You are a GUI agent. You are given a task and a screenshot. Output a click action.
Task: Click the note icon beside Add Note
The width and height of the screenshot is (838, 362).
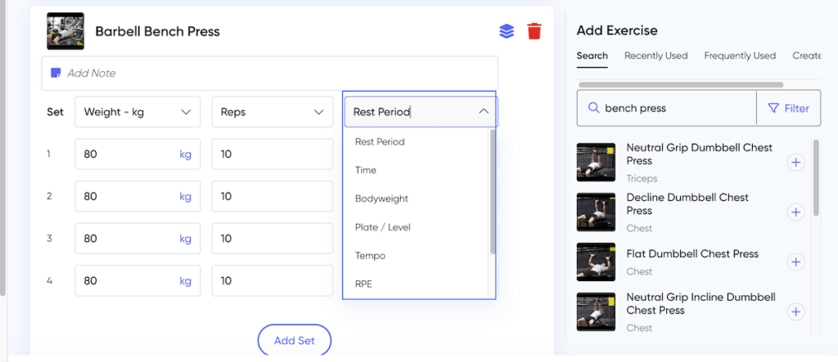pyautogui.click(x=56, y=73)
